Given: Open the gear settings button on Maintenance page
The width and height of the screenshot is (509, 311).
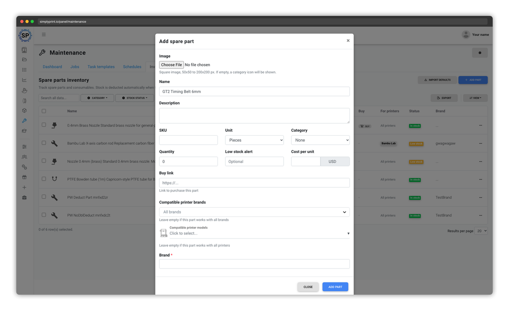Looking at the screenshot, I should pyautogui.click(x=480, y=53).
